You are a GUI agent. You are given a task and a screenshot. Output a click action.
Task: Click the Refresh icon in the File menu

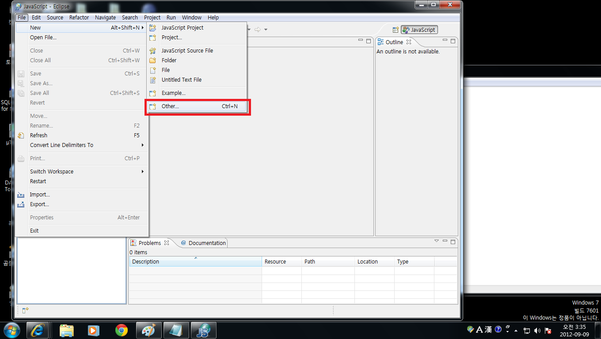21,136
